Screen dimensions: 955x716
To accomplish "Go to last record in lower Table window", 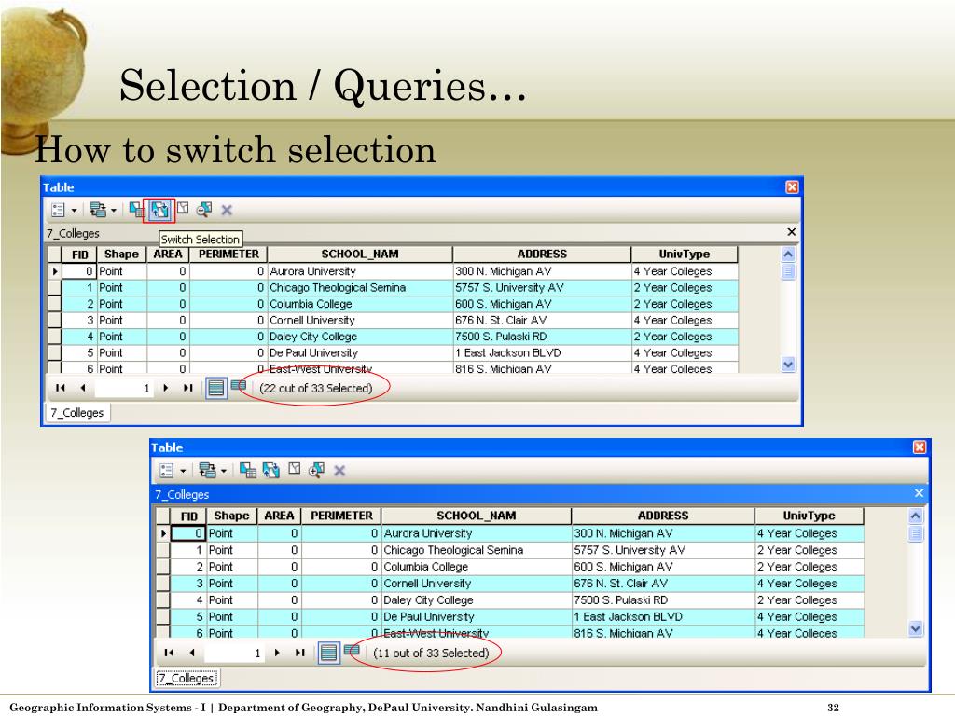I will 299,653.
